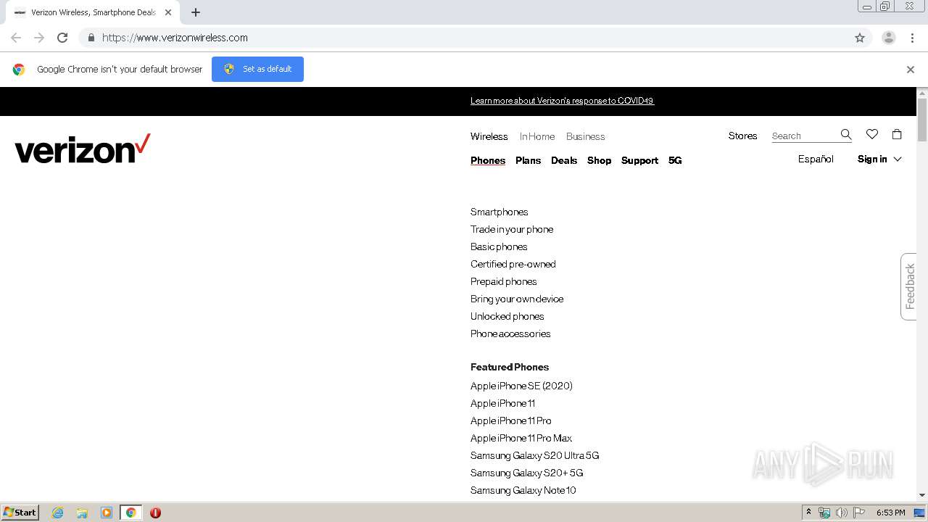Open the Shop menu

599,160
